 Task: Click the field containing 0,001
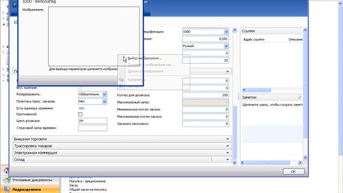205,39
